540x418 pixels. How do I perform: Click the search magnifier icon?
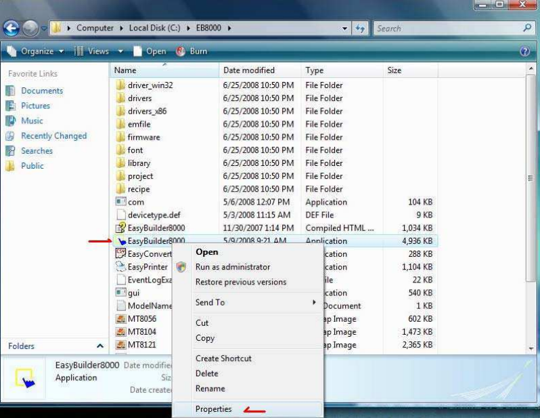click(x=527, y=28)
